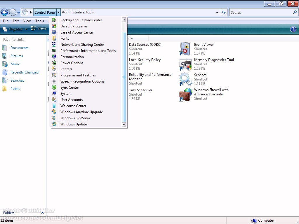Image resolution: width=299 pixels, height=224 pixels.
Task: Click the Ease of Access Center icon
Action: [x=54, y=32]
